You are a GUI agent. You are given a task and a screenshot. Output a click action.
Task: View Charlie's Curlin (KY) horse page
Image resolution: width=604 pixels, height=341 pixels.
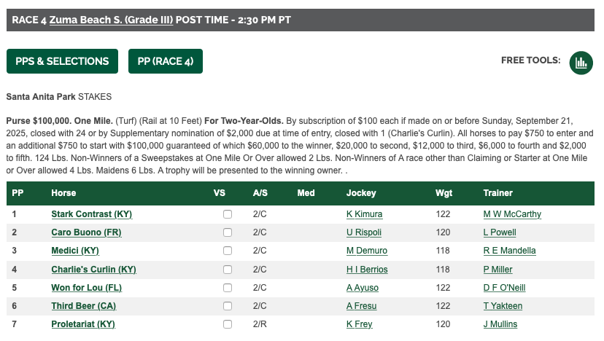(x=93, y=270)
